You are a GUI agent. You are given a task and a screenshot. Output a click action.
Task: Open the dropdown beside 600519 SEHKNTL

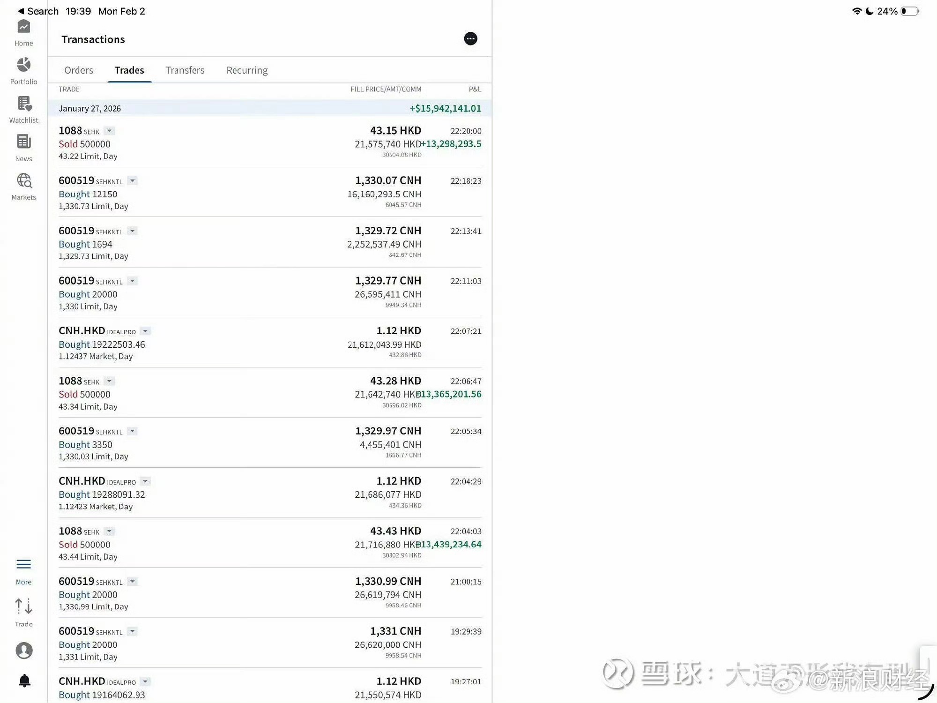[133, 180]
